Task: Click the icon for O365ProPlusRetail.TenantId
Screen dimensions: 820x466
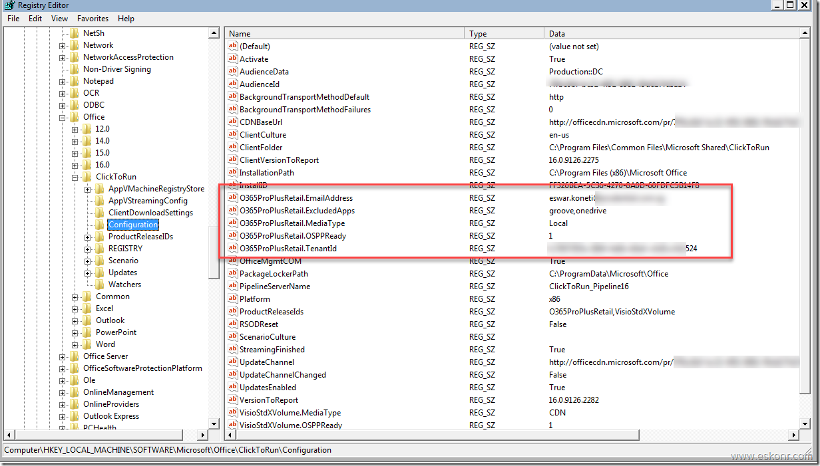Action: click(x=233, y=249)
